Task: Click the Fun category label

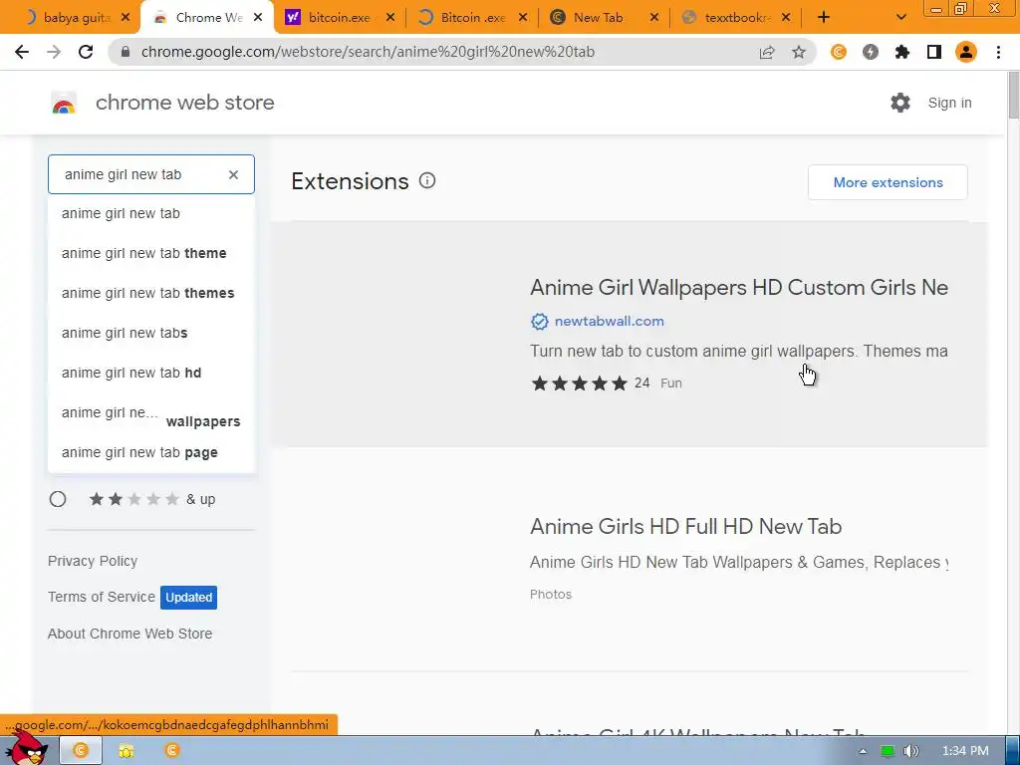Action: (671, 383)
